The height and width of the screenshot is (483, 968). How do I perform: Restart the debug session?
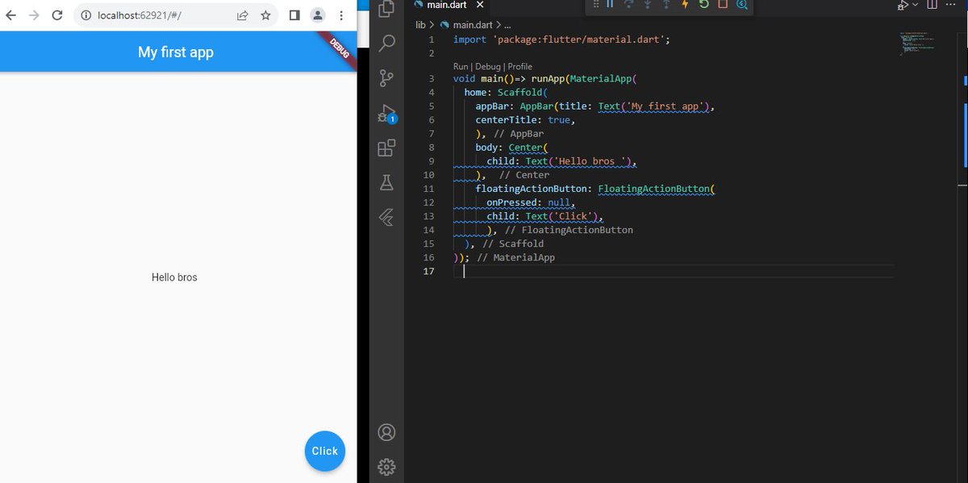704,5
